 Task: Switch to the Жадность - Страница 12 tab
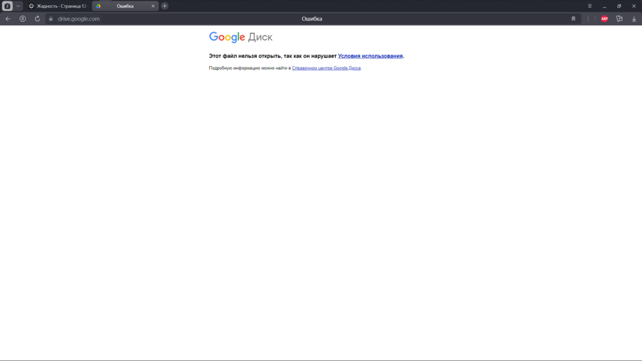click(x=57, y=6)
